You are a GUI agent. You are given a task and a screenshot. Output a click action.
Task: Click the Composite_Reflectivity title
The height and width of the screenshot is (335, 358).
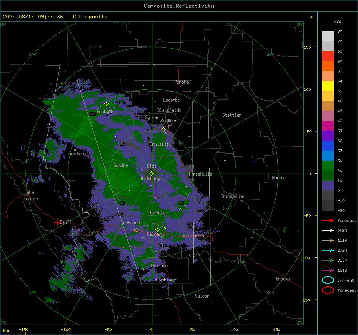[179, 6]
